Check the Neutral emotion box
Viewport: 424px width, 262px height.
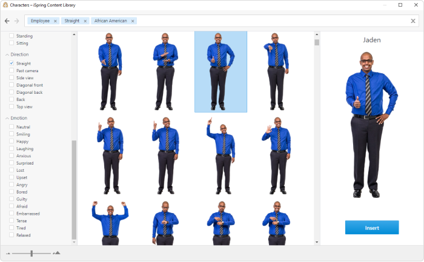[12, 126]
